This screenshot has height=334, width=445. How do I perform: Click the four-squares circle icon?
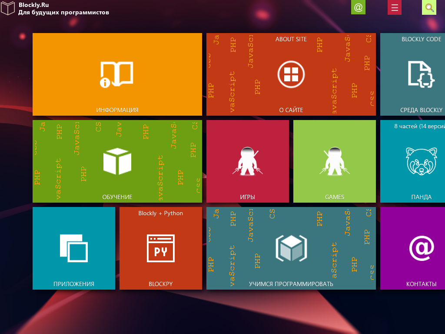click(x=291, y=74)
